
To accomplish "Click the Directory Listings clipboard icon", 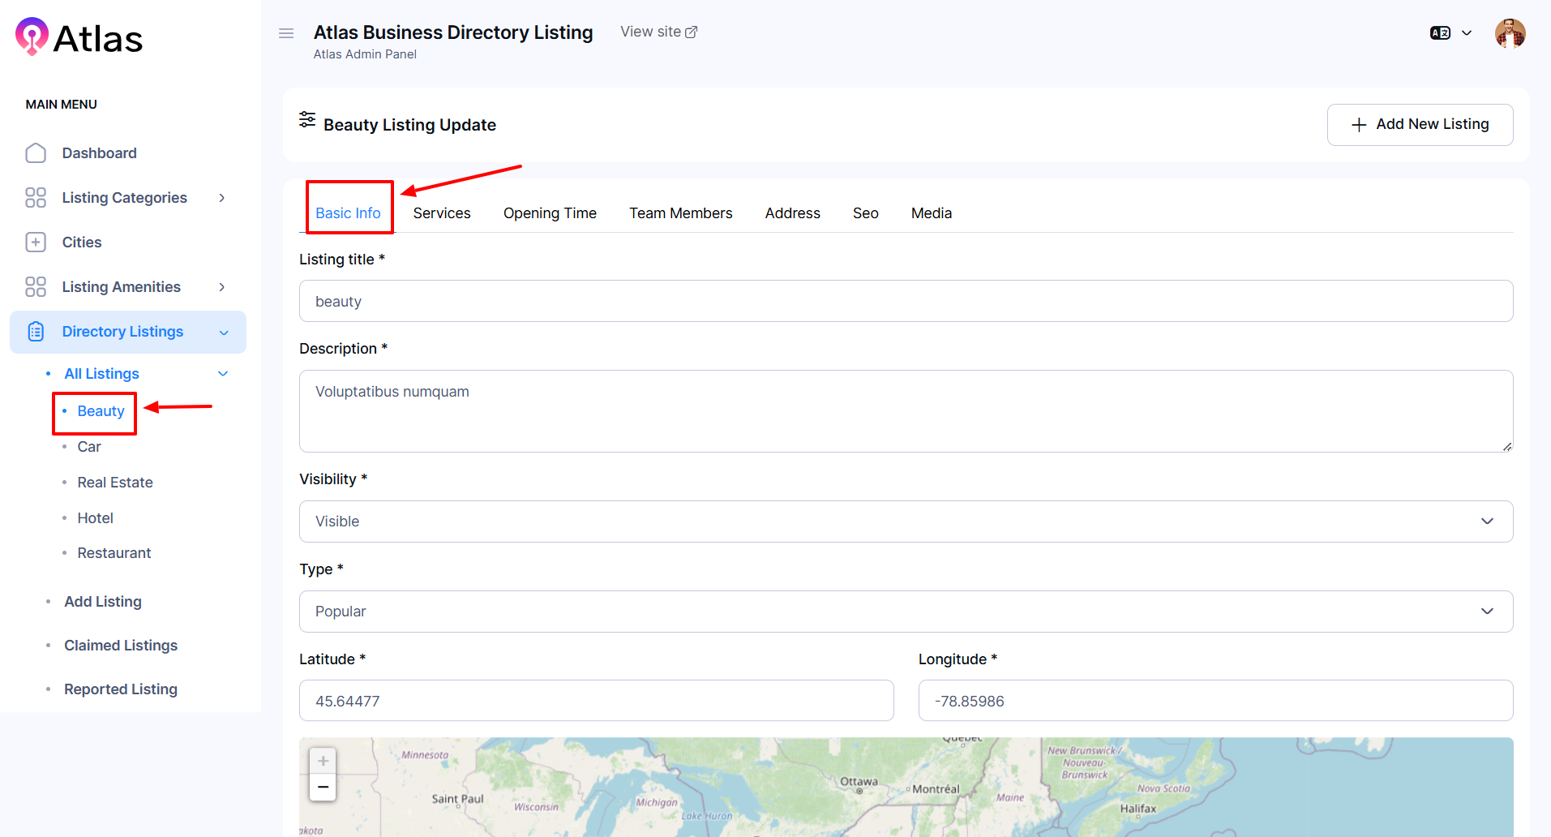I will point(36,332).
